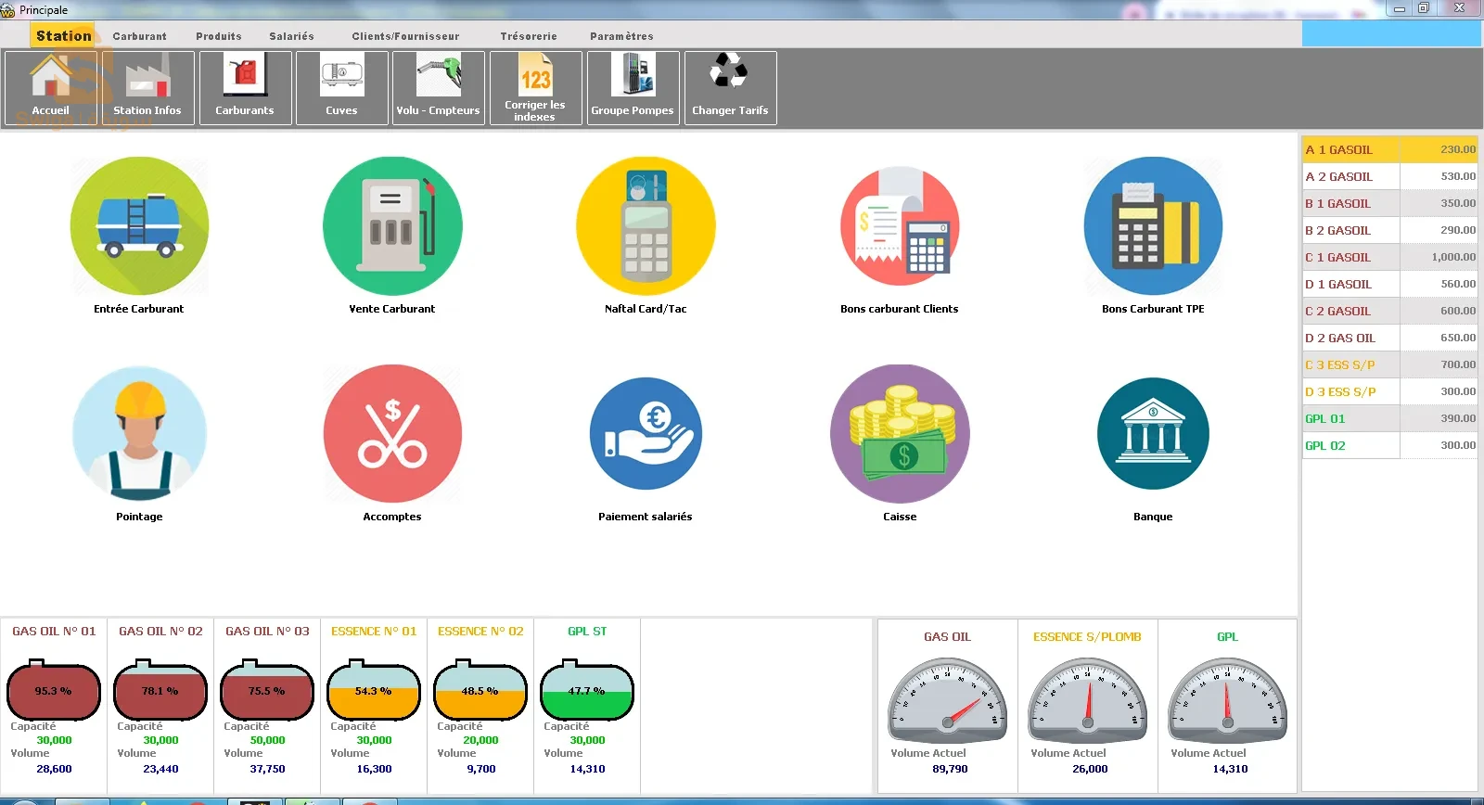Screen dimensions: 1484x805
Task: Open Paiement salariés module
Action: coord(646,434)
